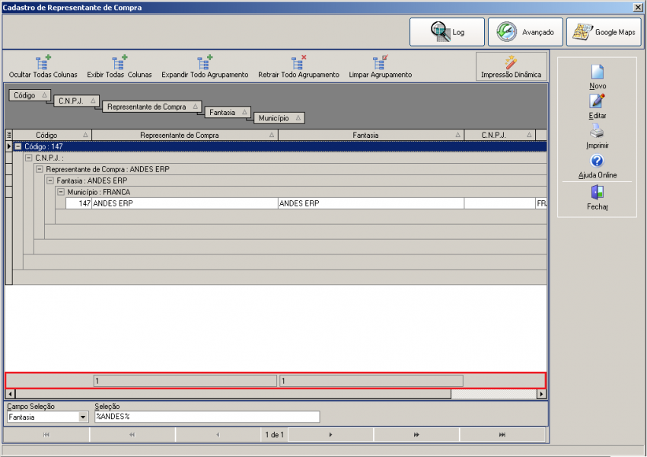Collapse the Código : 147 group

click(x=18, y=146)
